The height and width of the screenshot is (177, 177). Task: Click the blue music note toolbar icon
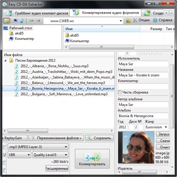[x=22, y=21]
